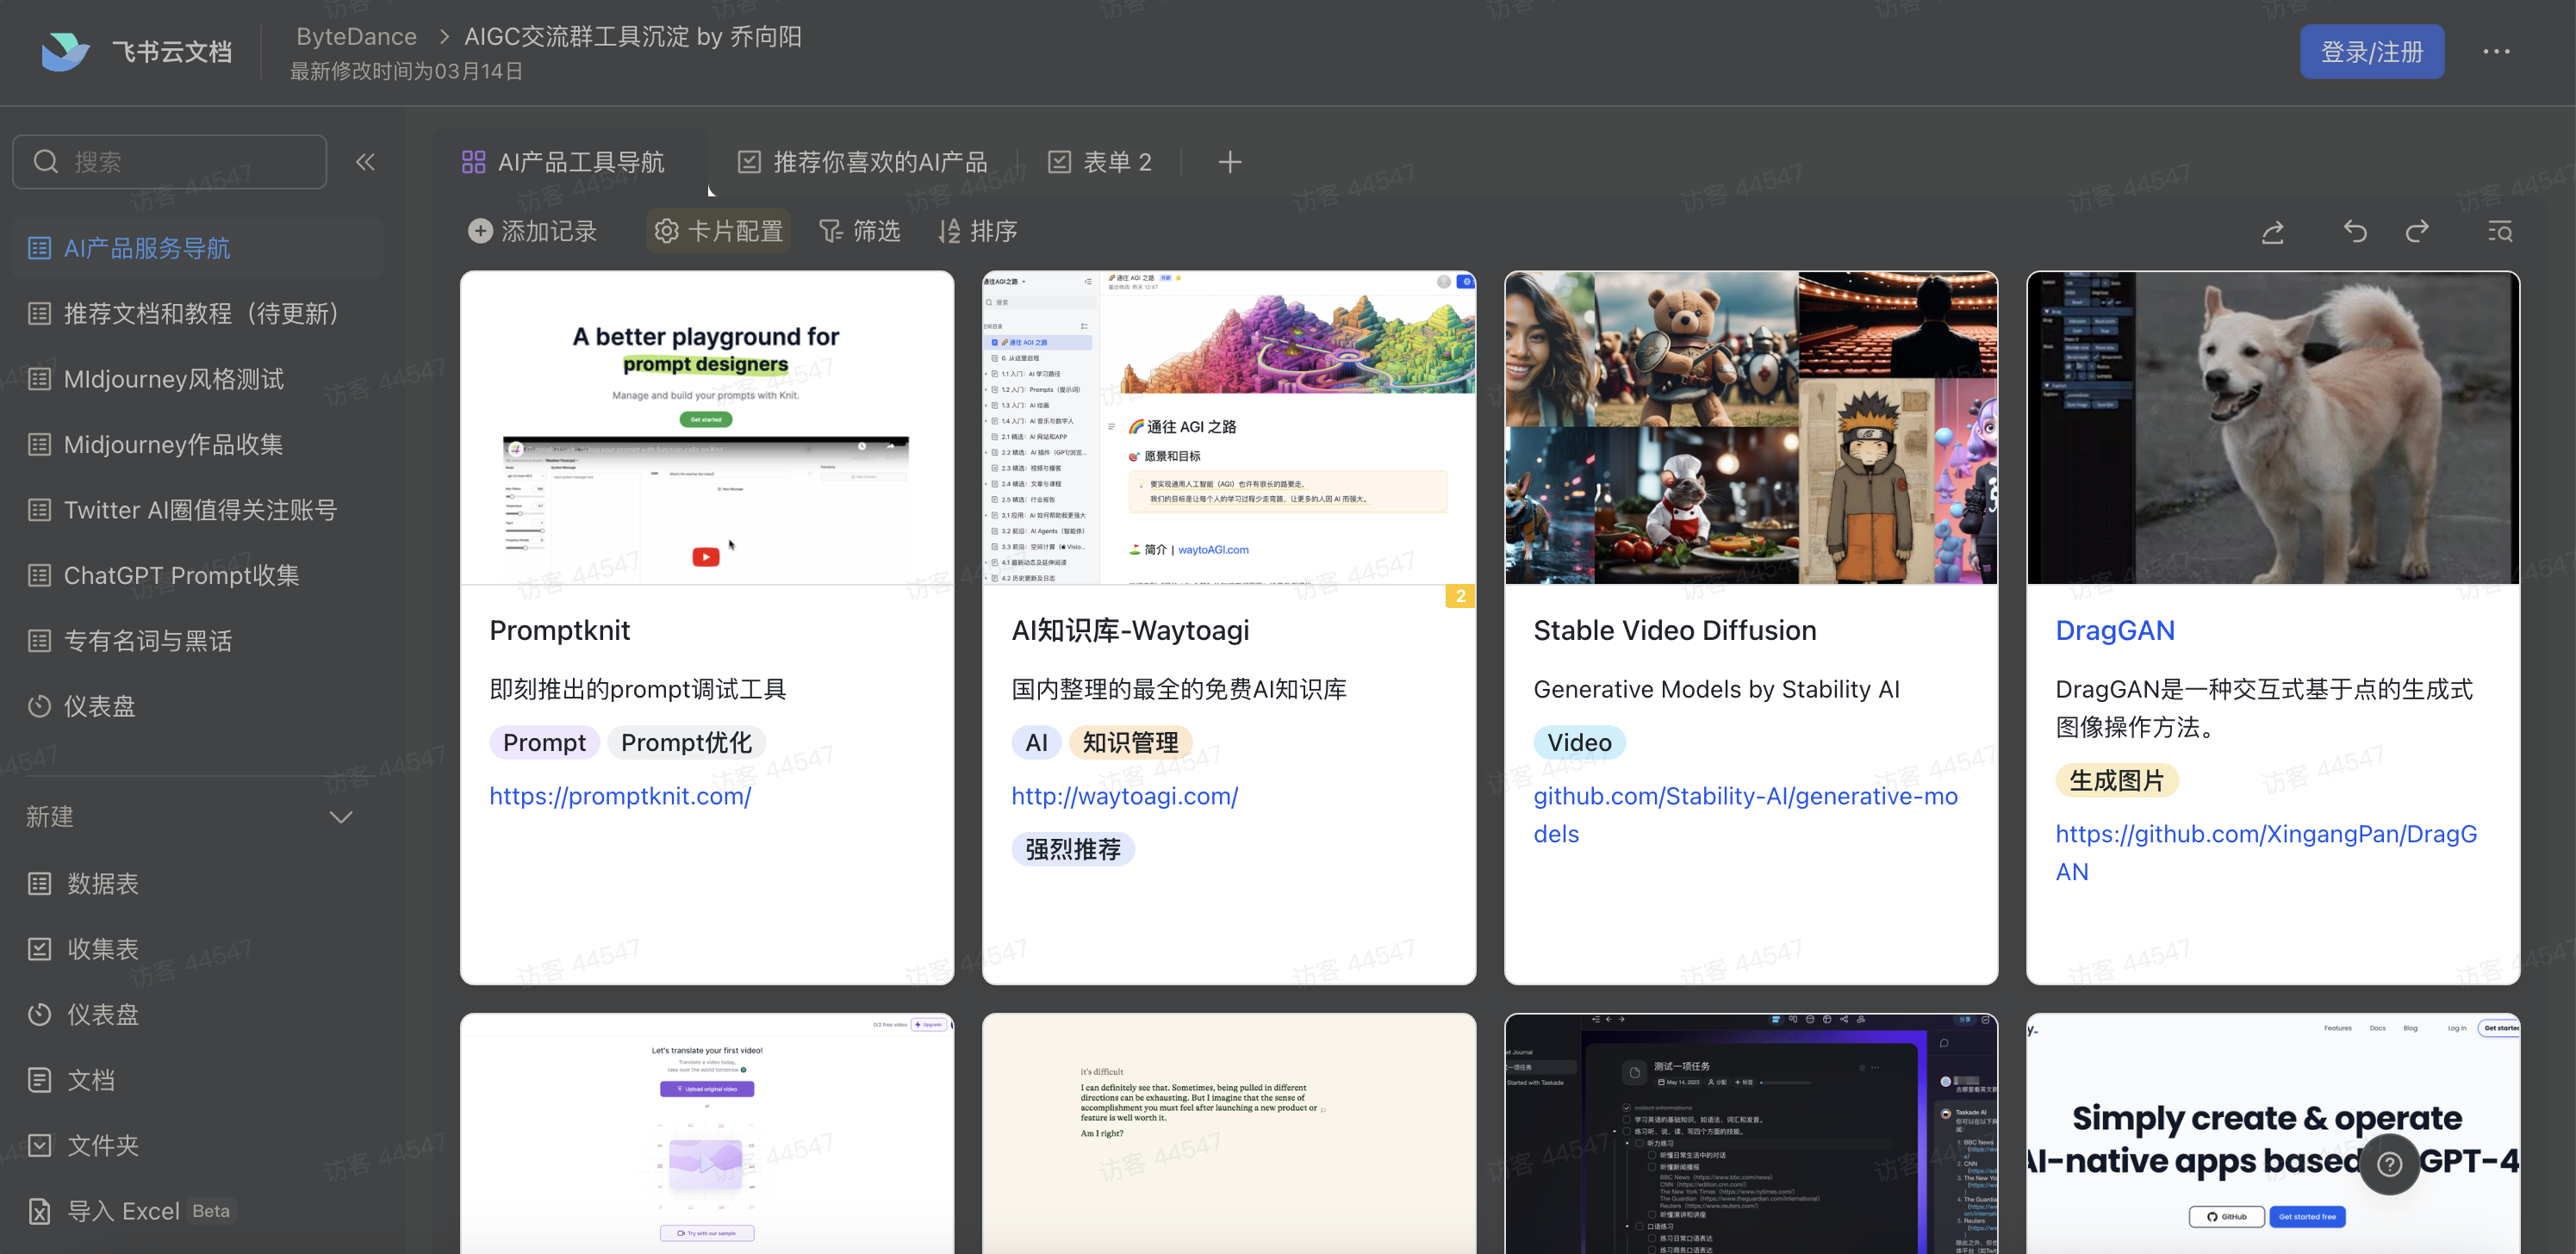The image size is (2576, 1254).
Task: Click the help question mark button
Action: tap(2390, 1164)
